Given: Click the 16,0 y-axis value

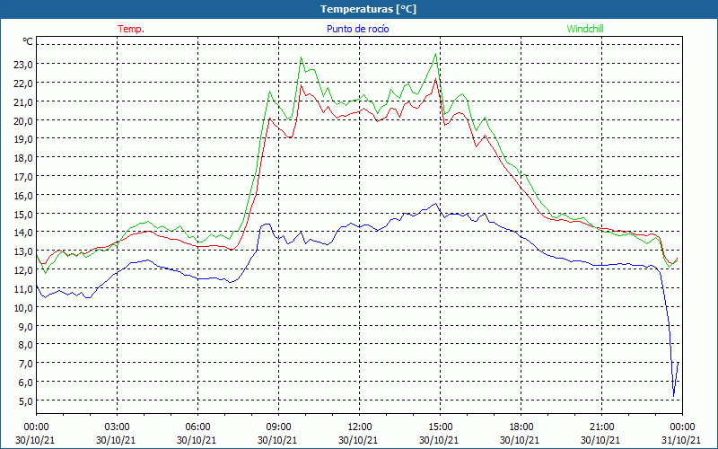Looking at the screenshot, I should pos(23,195).
